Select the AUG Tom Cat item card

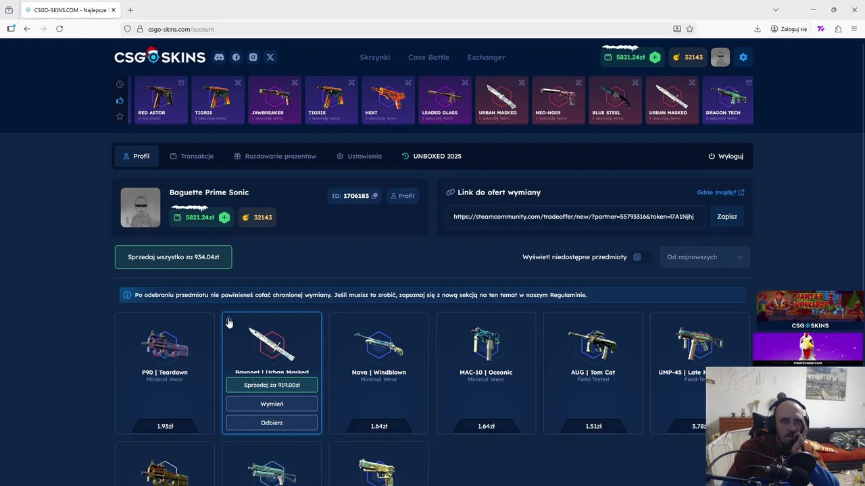[593, 373]
